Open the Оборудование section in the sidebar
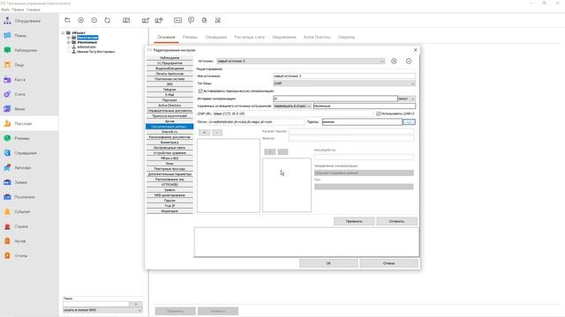This screenshot has height=317, width=565. pyautogui.click(x=27, y=21)
